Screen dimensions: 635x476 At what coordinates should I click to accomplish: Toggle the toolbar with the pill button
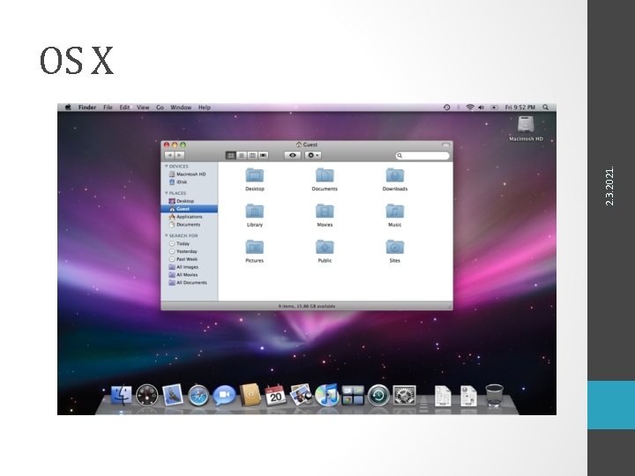[x=445, y=145]
